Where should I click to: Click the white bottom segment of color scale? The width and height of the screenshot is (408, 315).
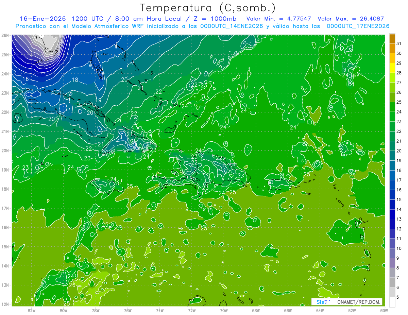[x=392, y=302]
